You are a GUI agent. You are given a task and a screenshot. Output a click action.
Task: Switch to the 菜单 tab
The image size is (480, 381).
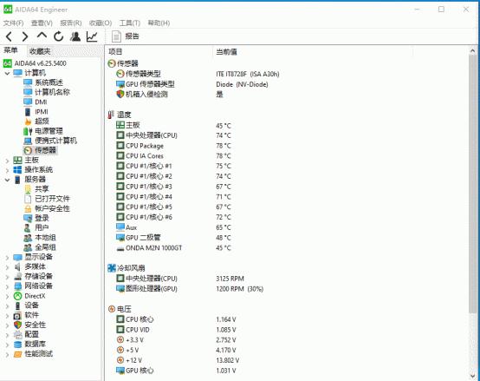(x=11, y=50)
